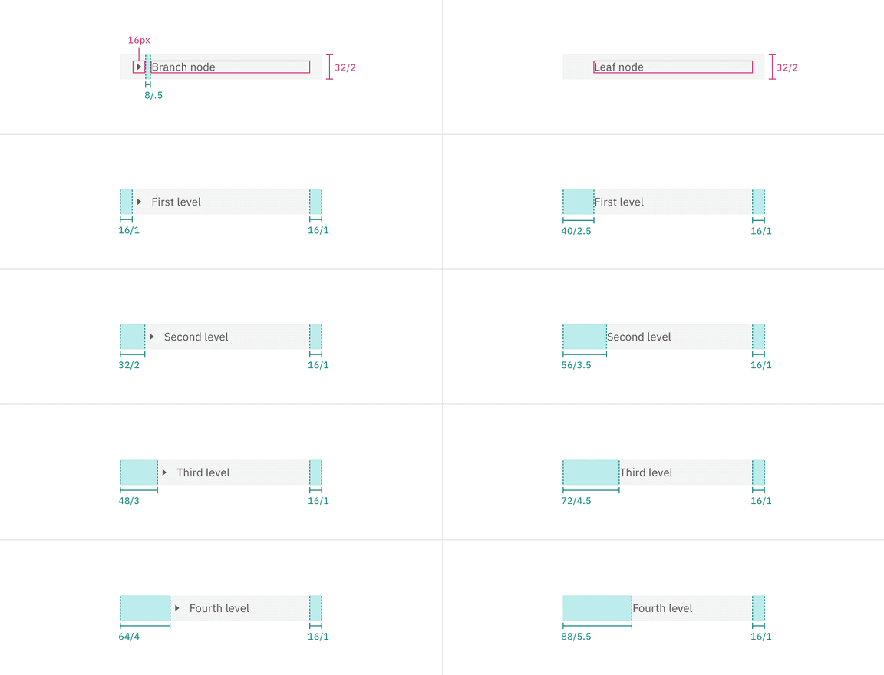Image resolution: width=884 pixels, height=675 pixels.
Task: Click the 64/4 spacing measurement
Action: coord(129,637)
